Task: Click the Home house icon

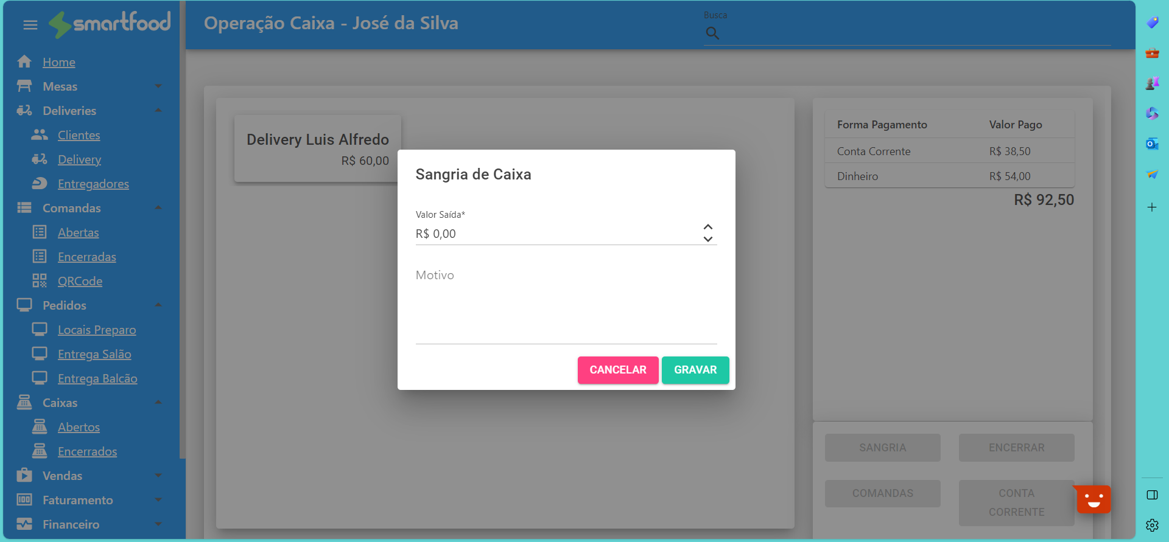Action: point(24,61)
